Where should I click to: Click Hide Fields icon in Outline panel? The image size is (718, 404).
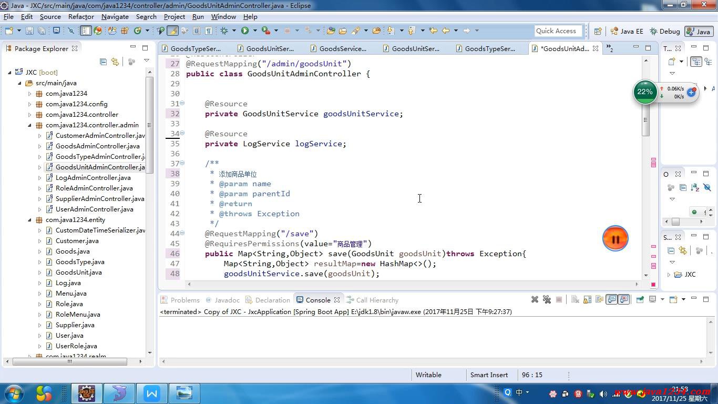click(707, 187)
